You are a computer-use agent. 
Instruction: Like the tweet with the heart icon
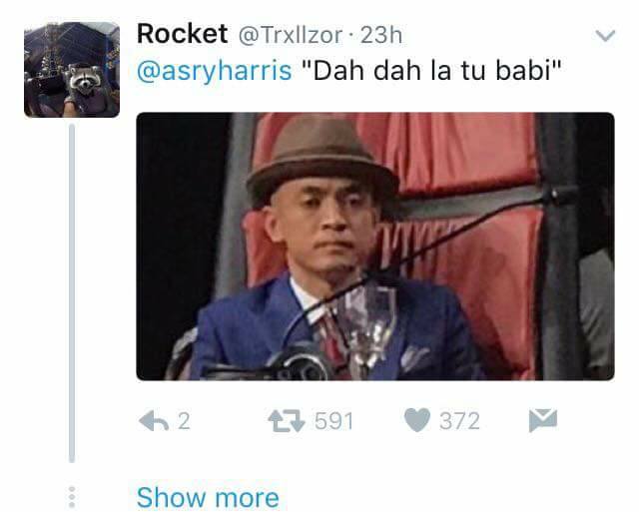pyautogui.click(x=417, y=420)
